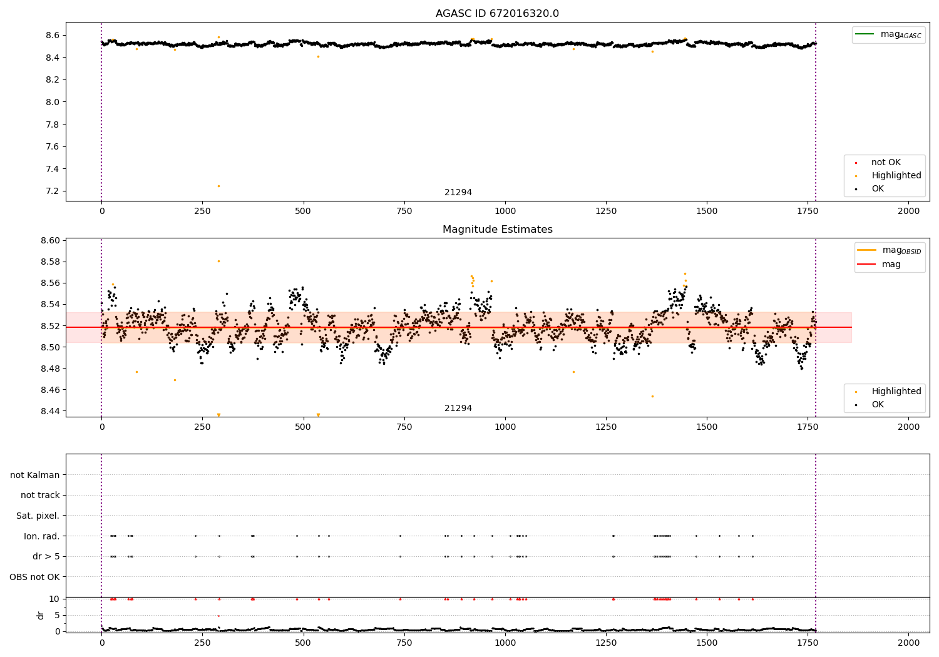Click the rotated "dr" y-axis label
Screen dimensions: 939x657
coord(41,615)
